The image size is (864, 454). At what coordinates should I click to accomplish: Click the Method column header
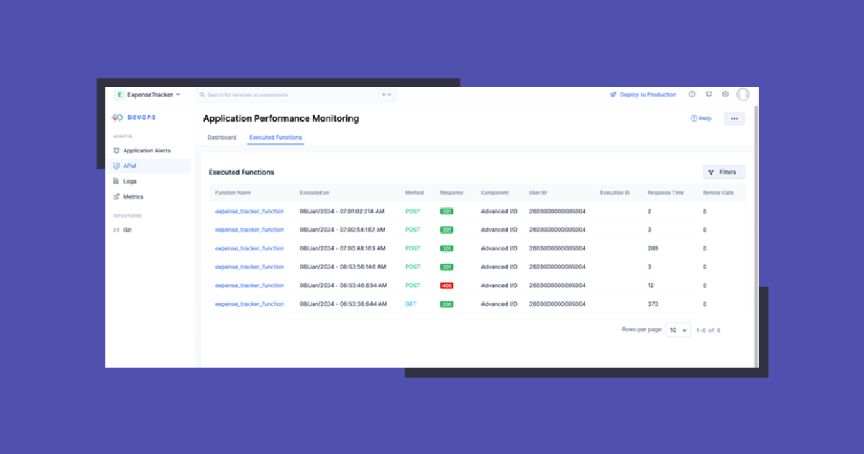[x=414, y=193]
